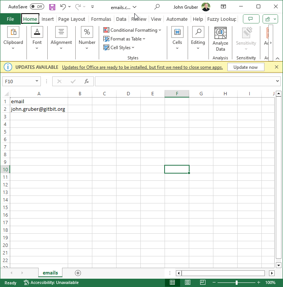The height and width of the screenshot is (287, 283).
Task: Expand the formula bar
Action: [277, 81]
